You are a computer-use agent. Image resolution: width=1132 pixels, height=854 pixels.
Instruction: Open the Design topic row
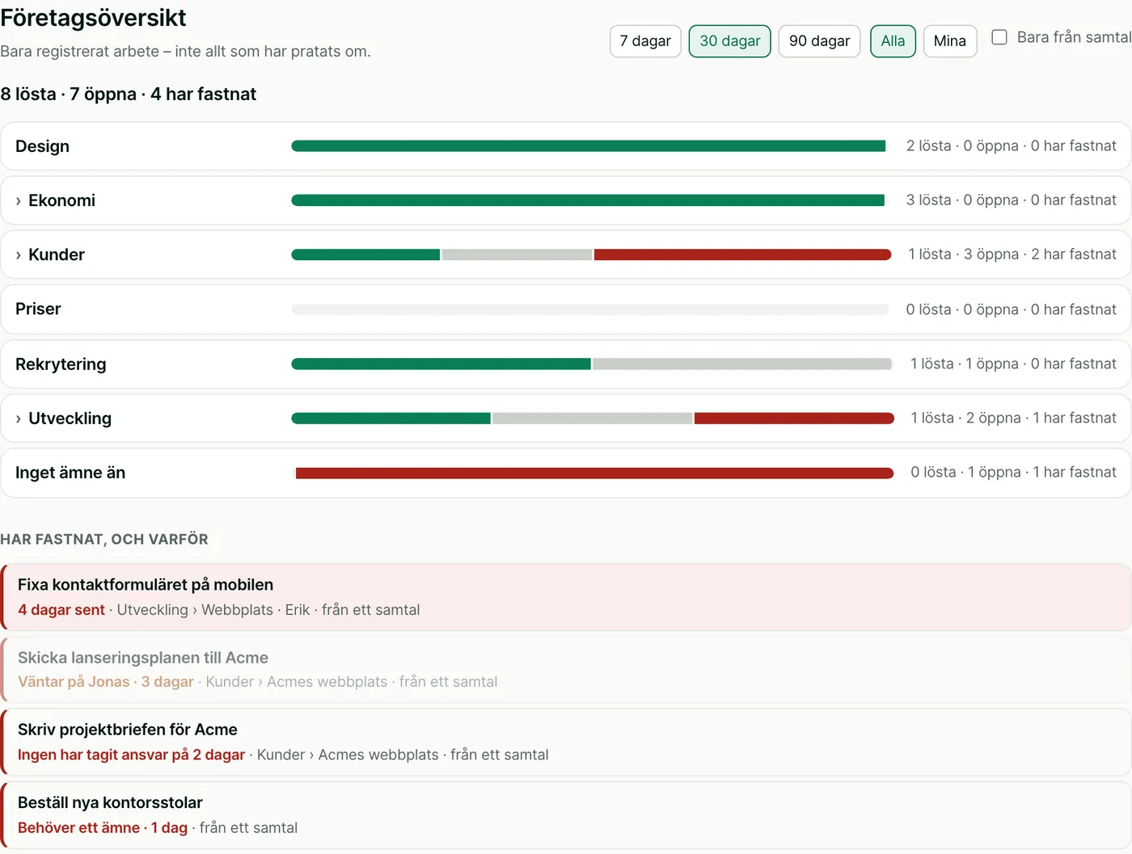565,146
